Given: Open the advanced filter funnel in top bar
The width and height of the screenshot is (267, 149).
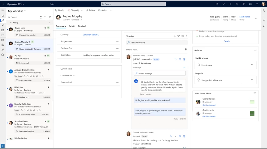Looking at the screenshot, I should 237,4.
